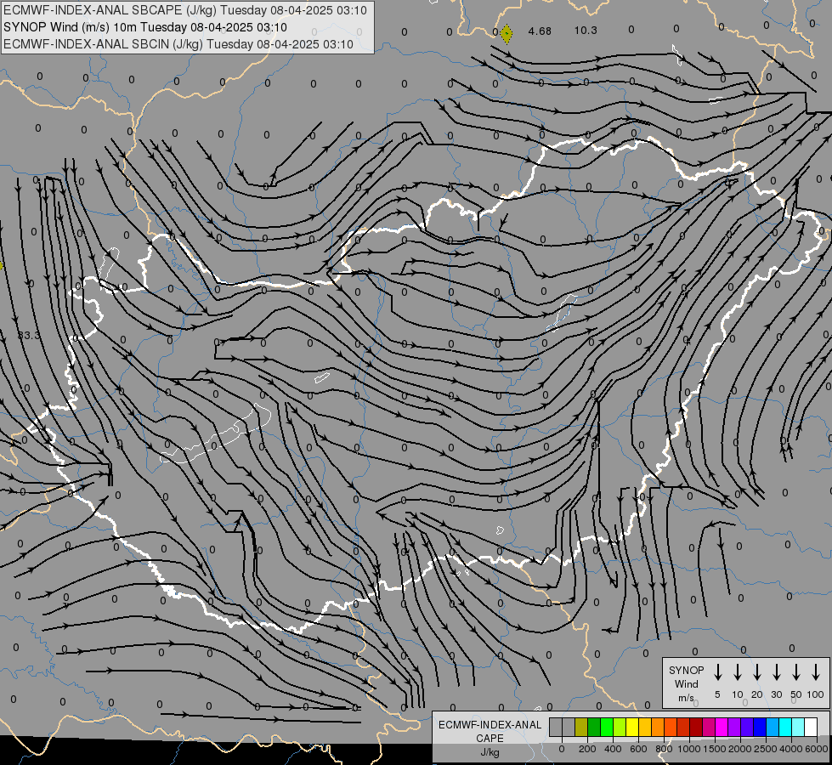
Task: Select the wind arrow above the 20 label
Action: pos(757,672)
